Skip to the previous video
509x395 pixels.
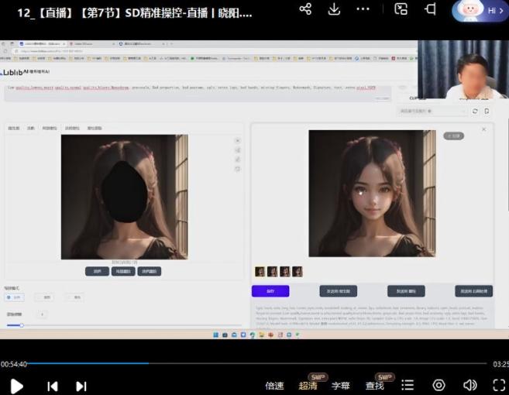click(53, 386)
